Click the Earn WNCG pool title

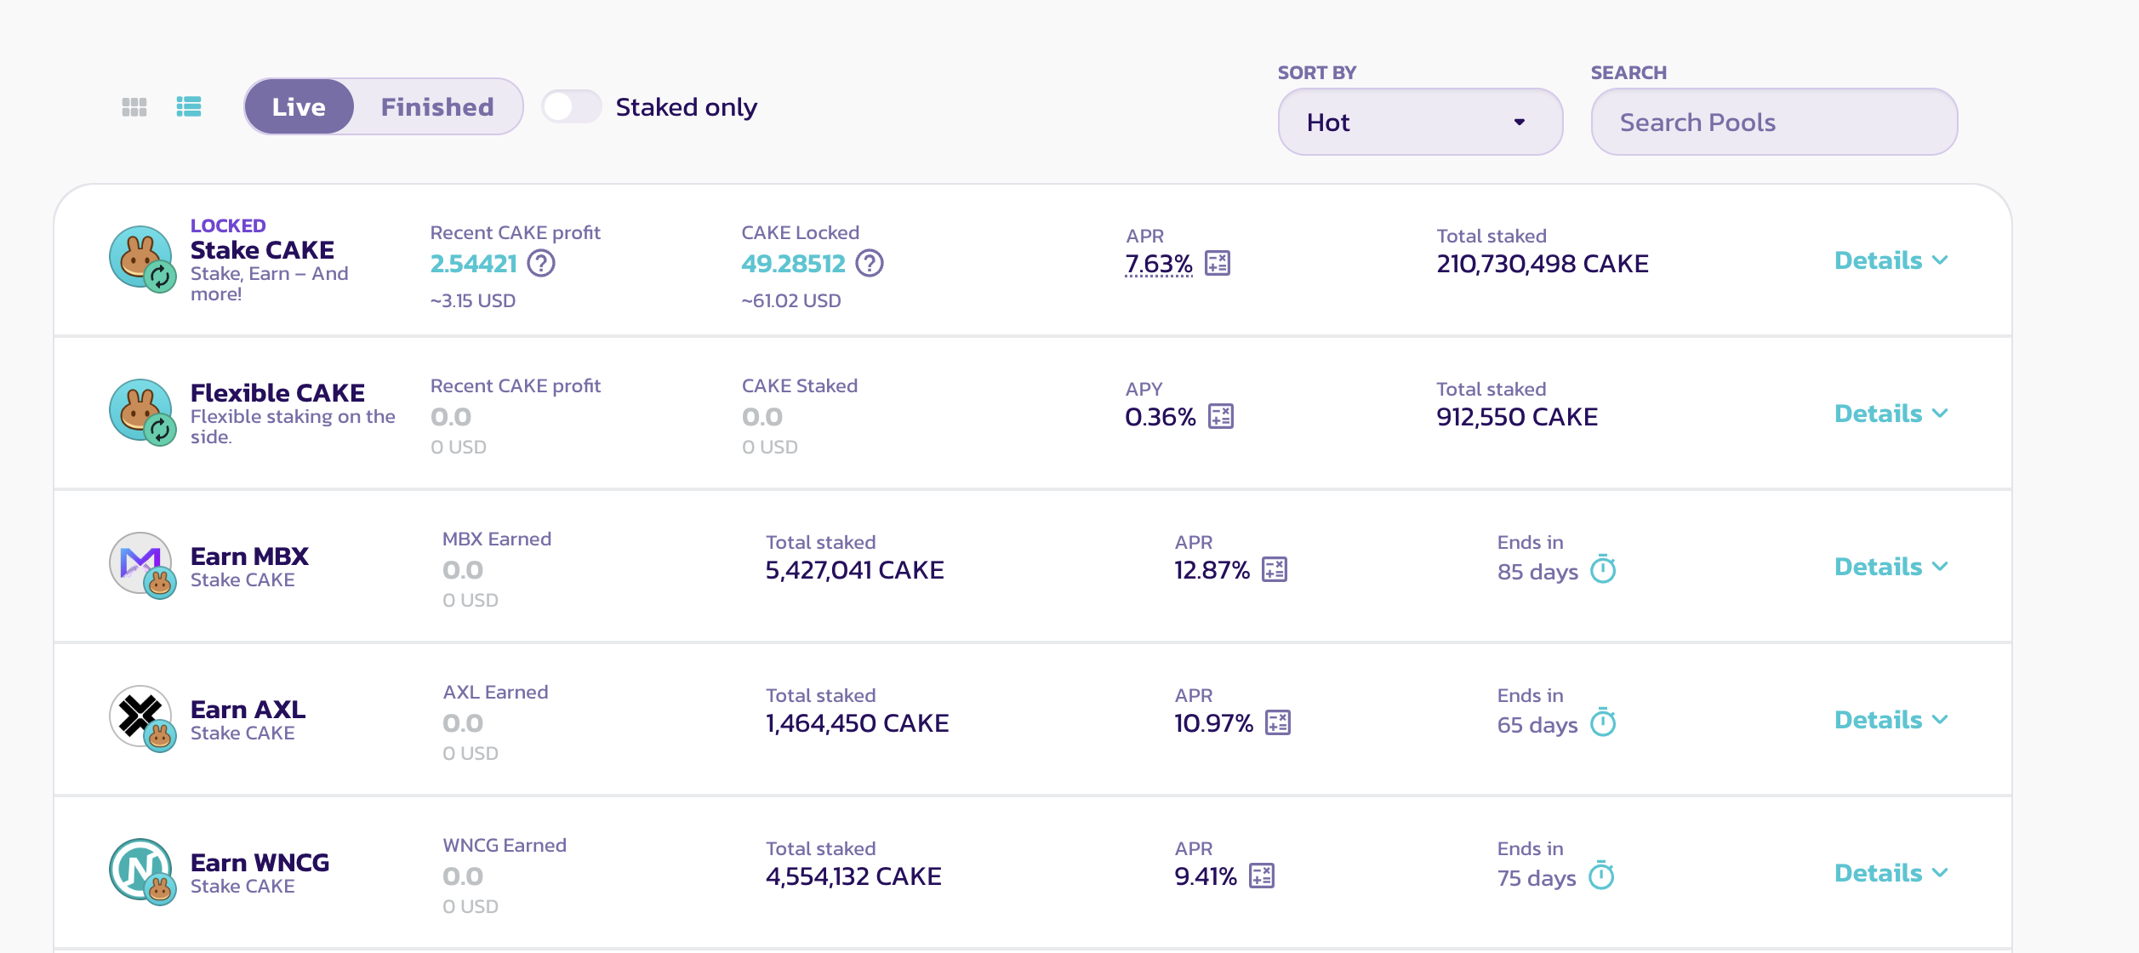[x=260, y=863]
